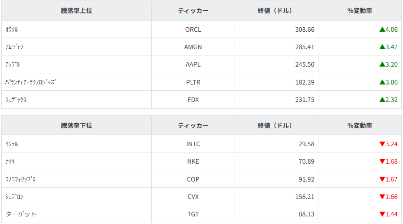The width and height of the screenshot is (403, 224).
Task: Click the AMGN ticker symbol
Action: (193, 47)
